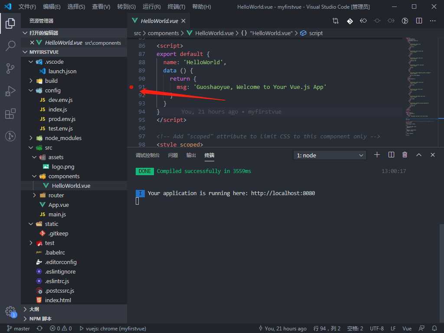Open the Source Control view
This screenshot has height=333, width=444.
10,68
